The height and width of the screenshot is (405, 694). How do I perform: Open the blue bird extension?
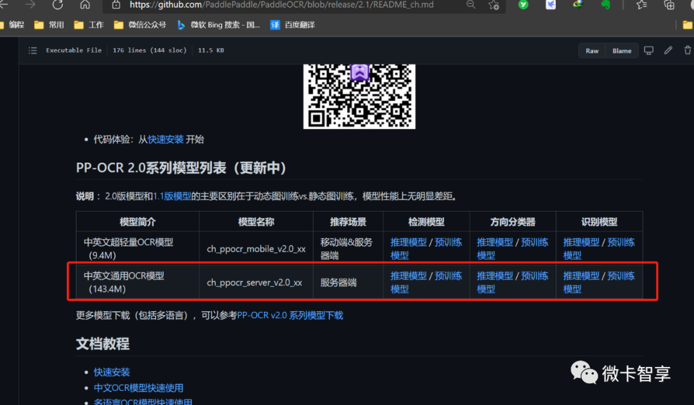(551, 5)
